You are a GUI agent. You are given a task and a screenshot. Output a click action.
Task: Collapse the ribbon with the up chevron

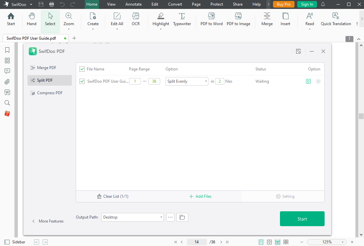pyautogui.click(x=359, y=39)
